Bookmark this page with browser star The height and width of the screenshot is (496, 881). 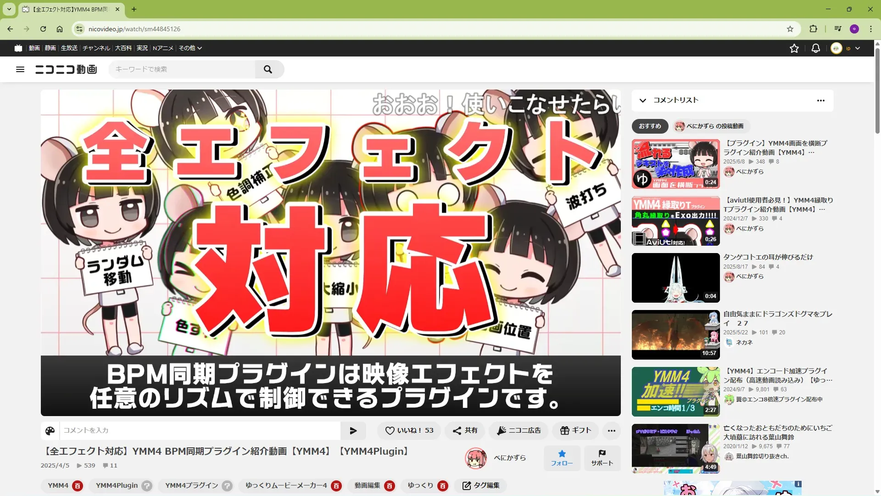(x=790, y=29)
